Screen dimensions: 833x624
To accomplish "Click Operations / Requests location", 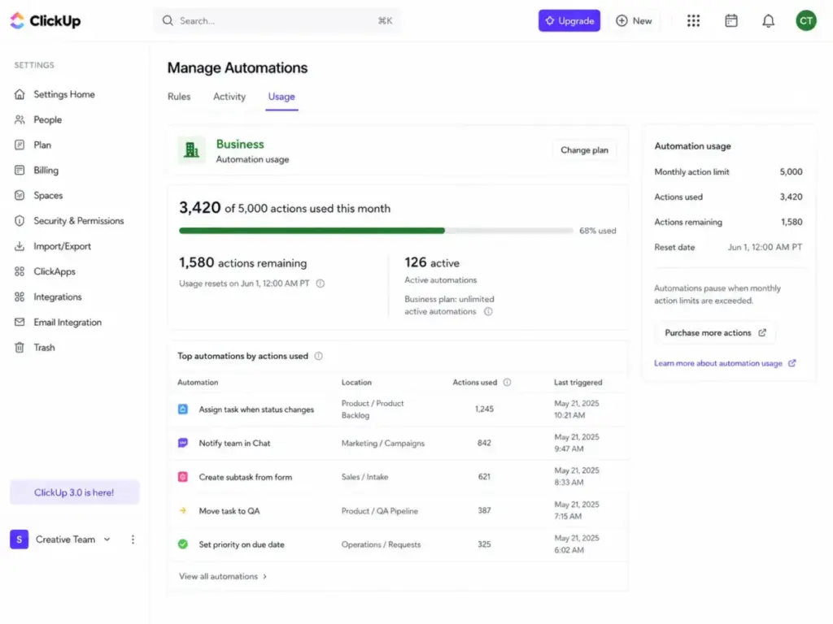I will pyautogui.click(x=381, y=544).
